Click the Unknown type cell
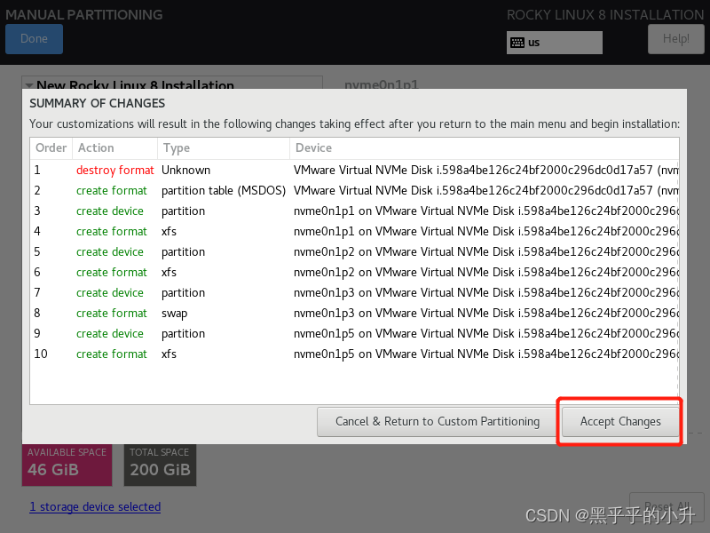Viewport: 710px width, 533px height. click(x=185, y=170)
